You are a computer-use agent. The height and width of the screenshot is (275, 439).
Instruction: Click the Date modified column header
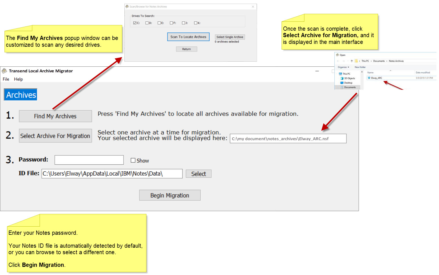[x=423, y=73]
